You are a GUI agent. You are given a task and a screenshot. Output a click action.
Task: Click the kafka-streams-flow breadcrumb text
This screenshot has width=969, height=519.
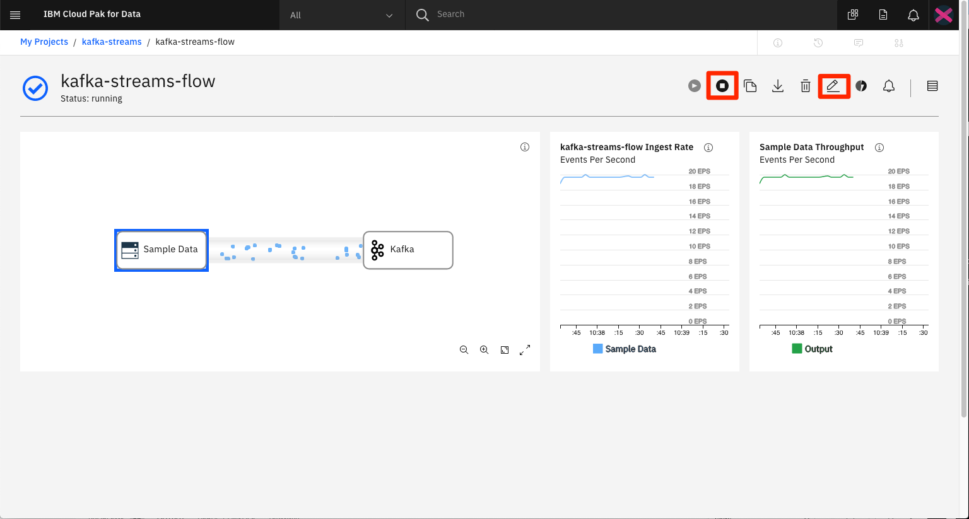pyautogui.click(x=195, y=42)
